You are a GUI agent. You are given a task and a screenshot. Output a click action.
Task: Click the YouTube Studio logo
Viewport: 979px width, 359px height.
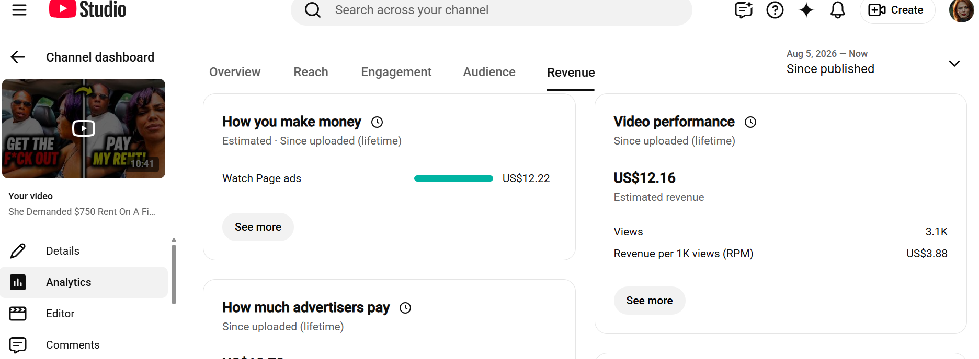coord(87,9)
